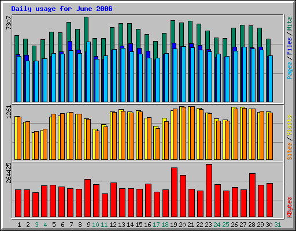Click the chart title 'Daily usage for June 2006'
This screenshot has height=231, width=296.
[x=62, y=9]
